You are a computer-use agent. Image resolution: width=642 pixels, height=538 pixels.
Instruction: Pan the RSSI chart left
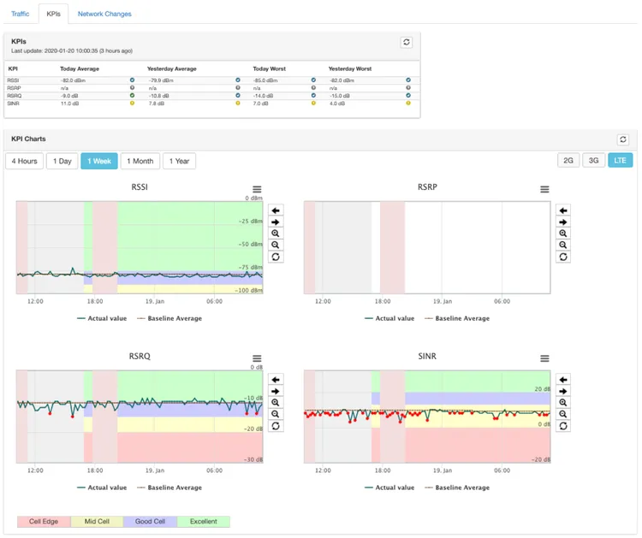click(x=276, y=210)
